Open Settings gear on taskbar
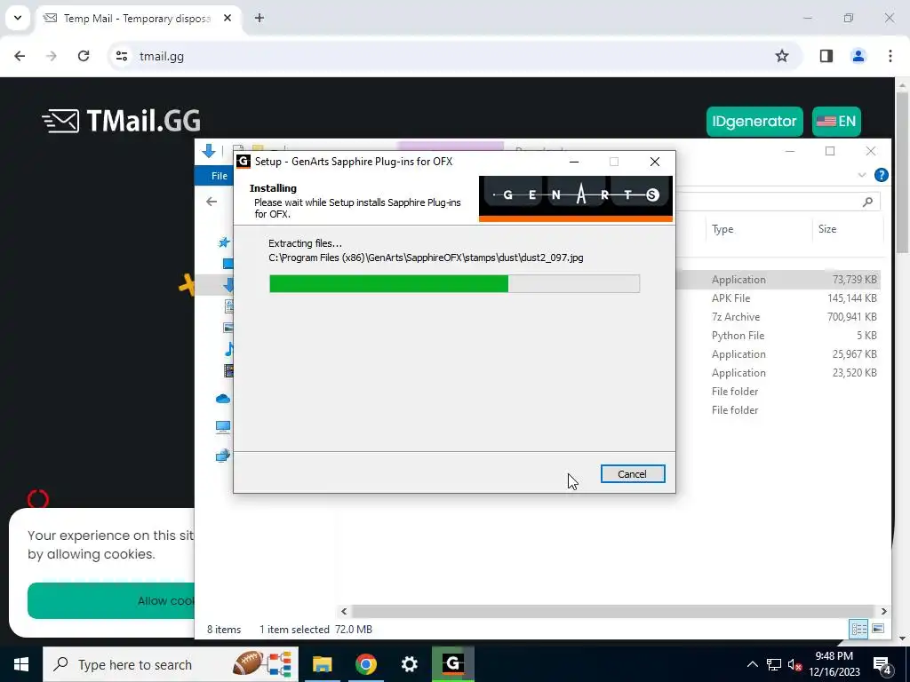Image resolution: width=910 pixels, height=682 pixels. [x=409, y=664]
